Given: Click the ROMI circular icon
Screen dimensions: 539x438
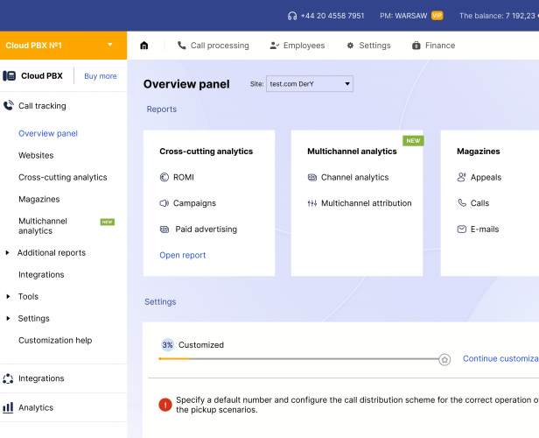Looking at the screenshot, I should [164, 177].
